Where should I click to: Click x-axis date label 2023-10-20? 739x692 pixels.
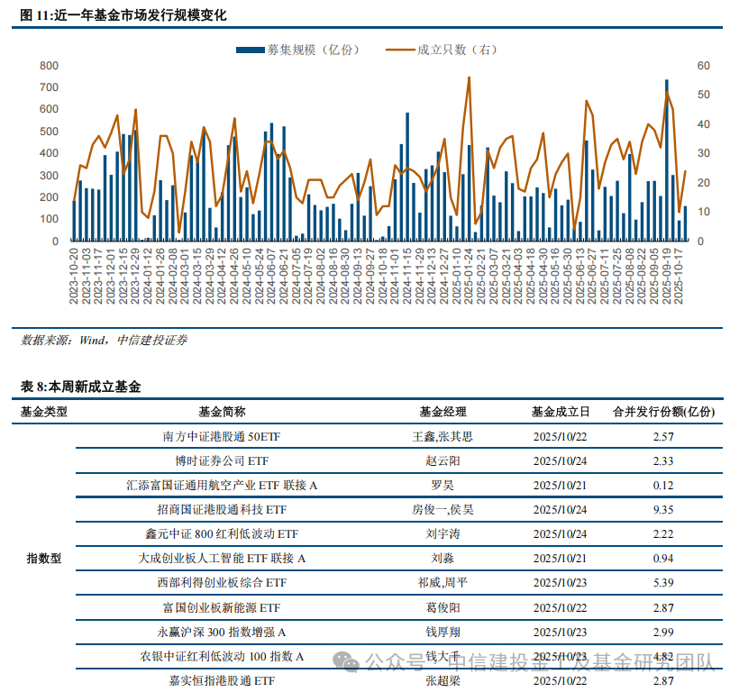click(x=74, y=277)
